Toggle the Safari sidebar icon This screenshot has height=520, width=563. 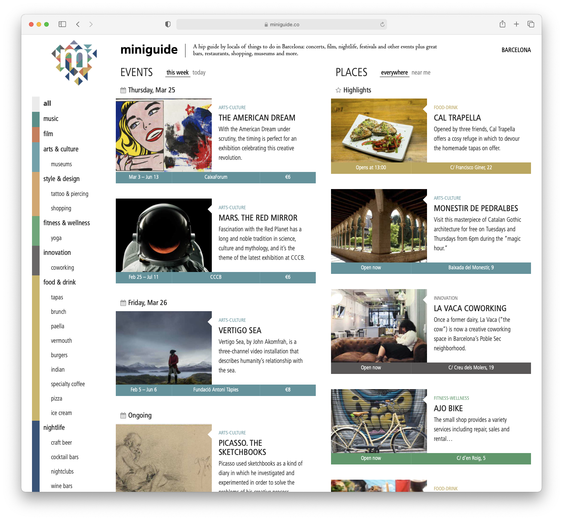62,24
